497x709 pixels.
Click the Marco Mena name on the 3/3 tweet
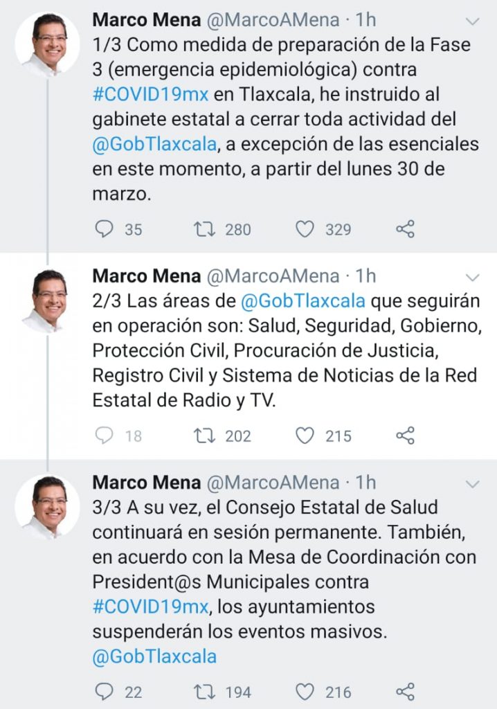click(146, 482)
